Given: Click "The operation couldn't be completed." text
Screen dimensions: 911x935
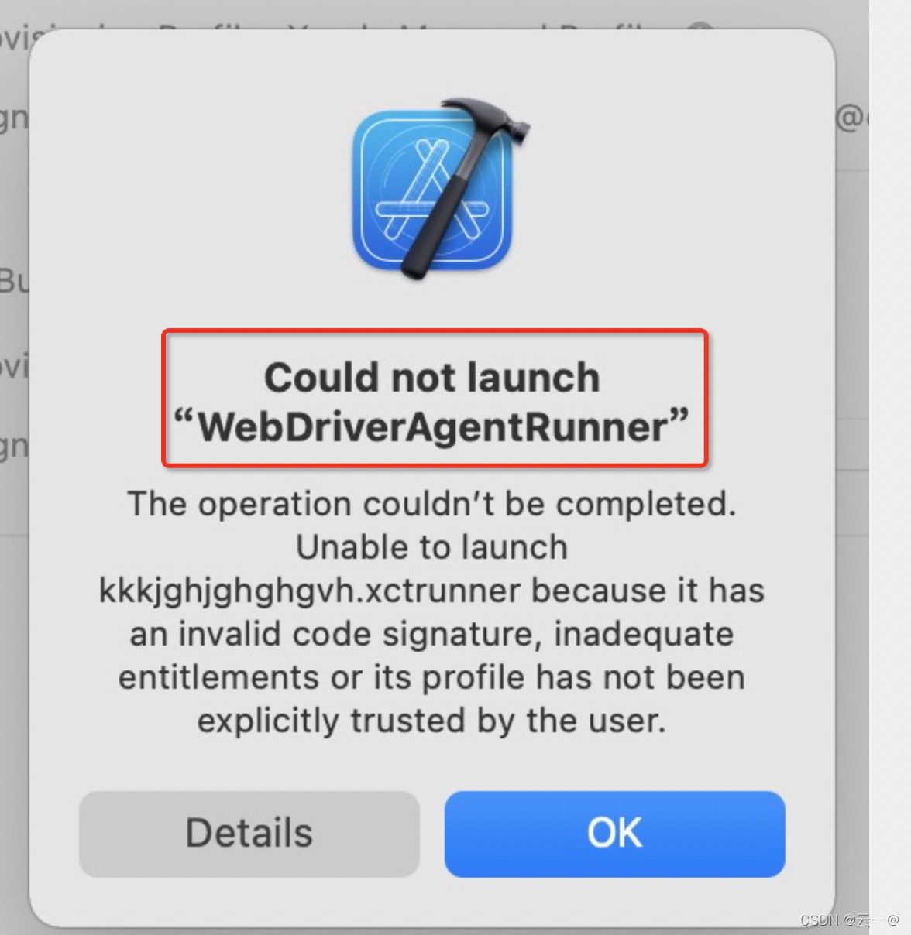Looking at the screenshot, I should point(431,504).
